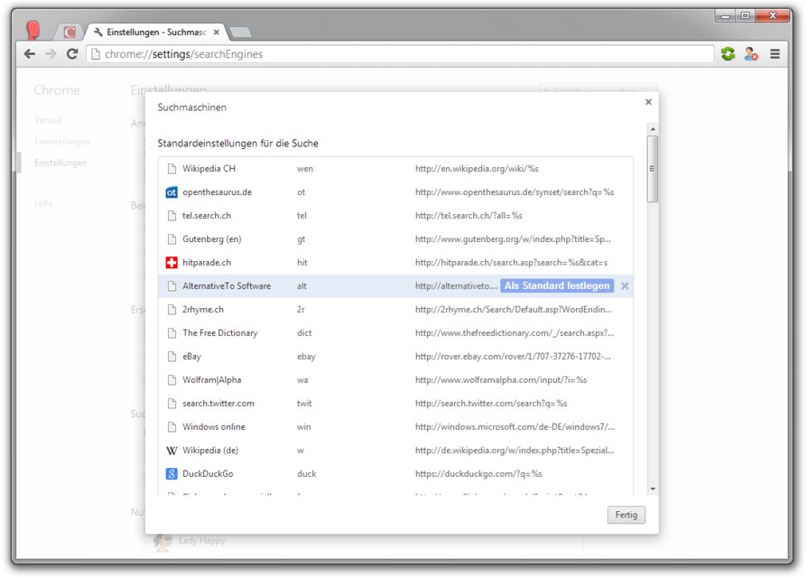Select the 'hitparade.ch' engine name
Screen dimensions: 807x578
click(x=207, y=263)
